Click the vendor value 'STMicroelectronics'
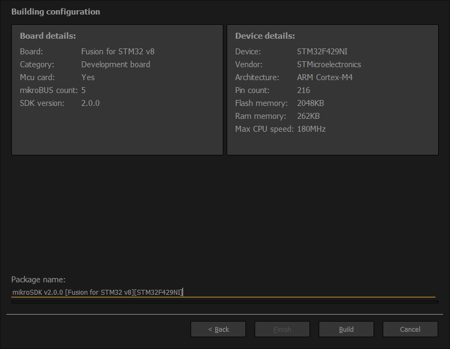This screenshot has height=349, width=450. [329, 65]
